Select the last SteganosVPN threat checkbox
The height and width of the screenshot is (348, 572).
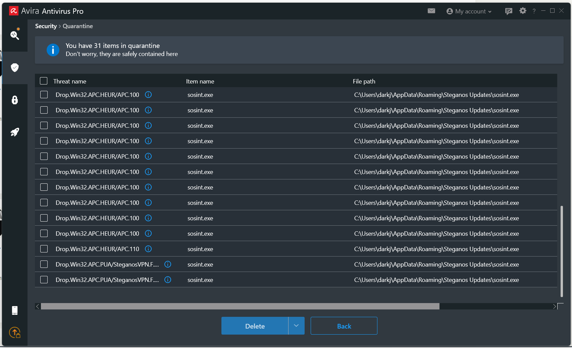point(44,280)
